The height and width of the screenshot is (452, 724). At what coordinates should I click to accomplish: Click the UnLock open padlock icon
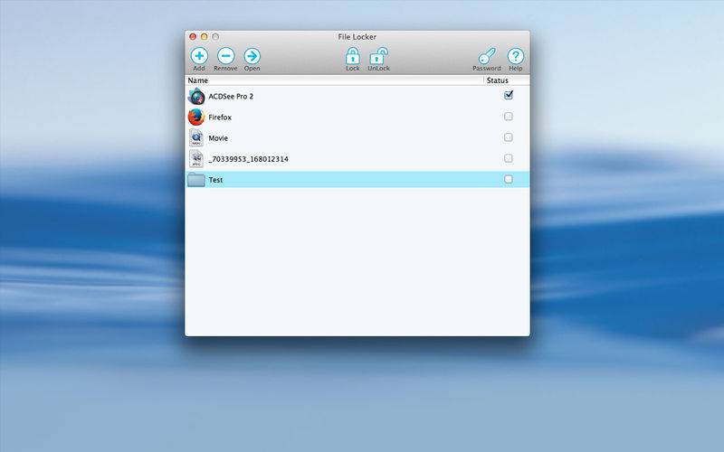point(378,56)
